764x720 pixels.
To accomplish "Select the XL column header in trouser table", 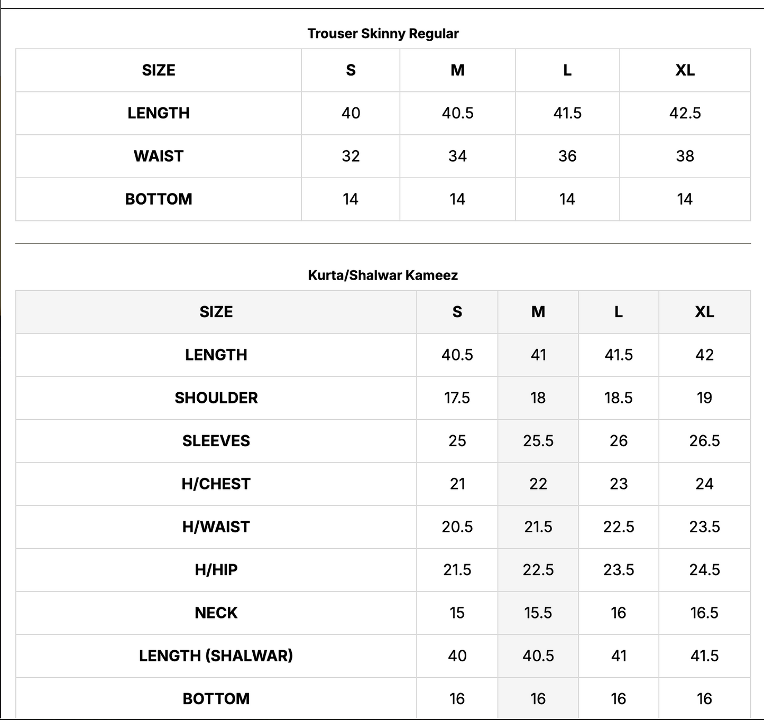I will (685, 70).
